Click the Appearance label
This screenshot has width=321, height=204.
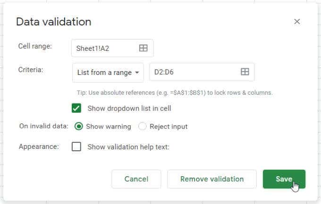click(39, 147)
